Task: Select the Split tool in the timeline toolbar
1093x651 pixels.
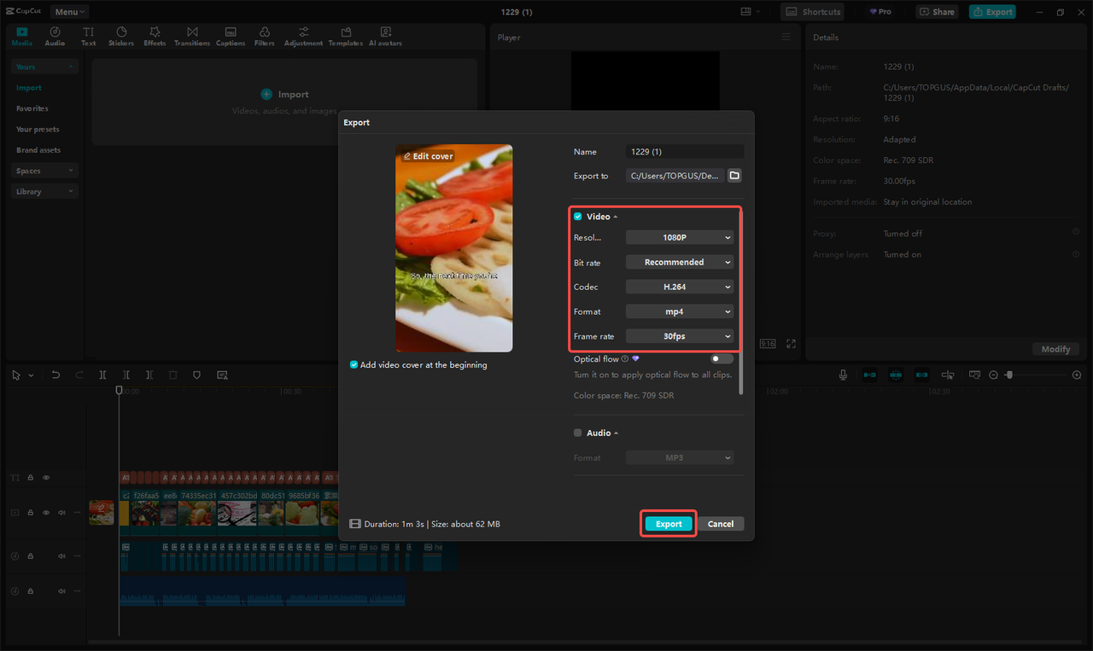Action: [102, 375]
